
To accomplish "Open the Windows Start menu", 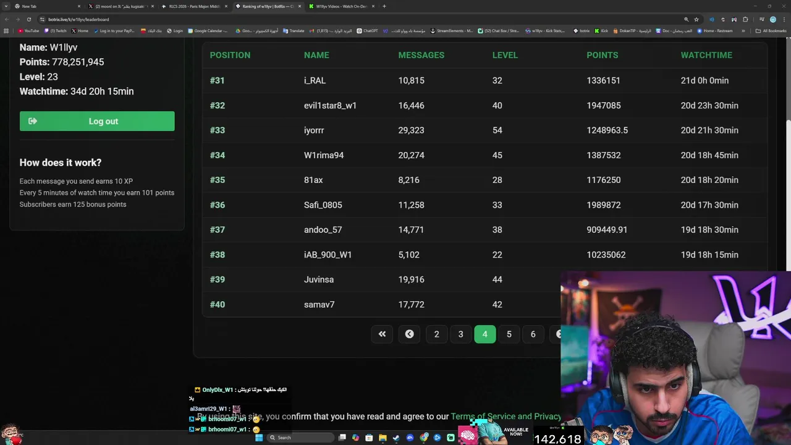I will [x=259, y=438].
